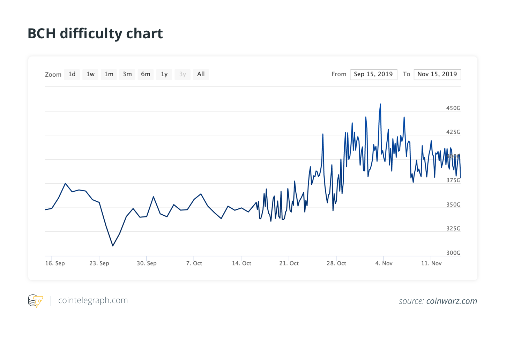Click the chart peak near 4. Nov

(380, 104)
